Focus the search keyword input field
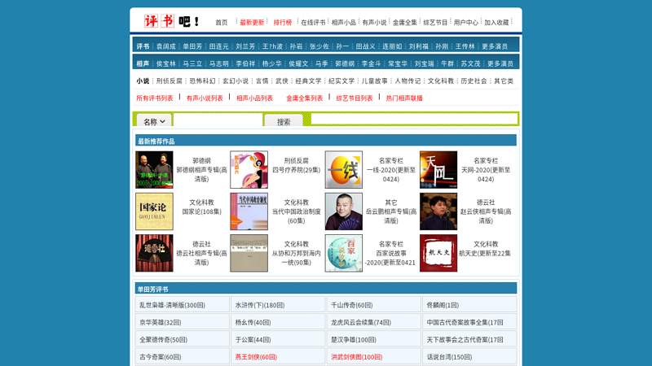This screenshot has height=366, width=652. click(x=218, y=120)
